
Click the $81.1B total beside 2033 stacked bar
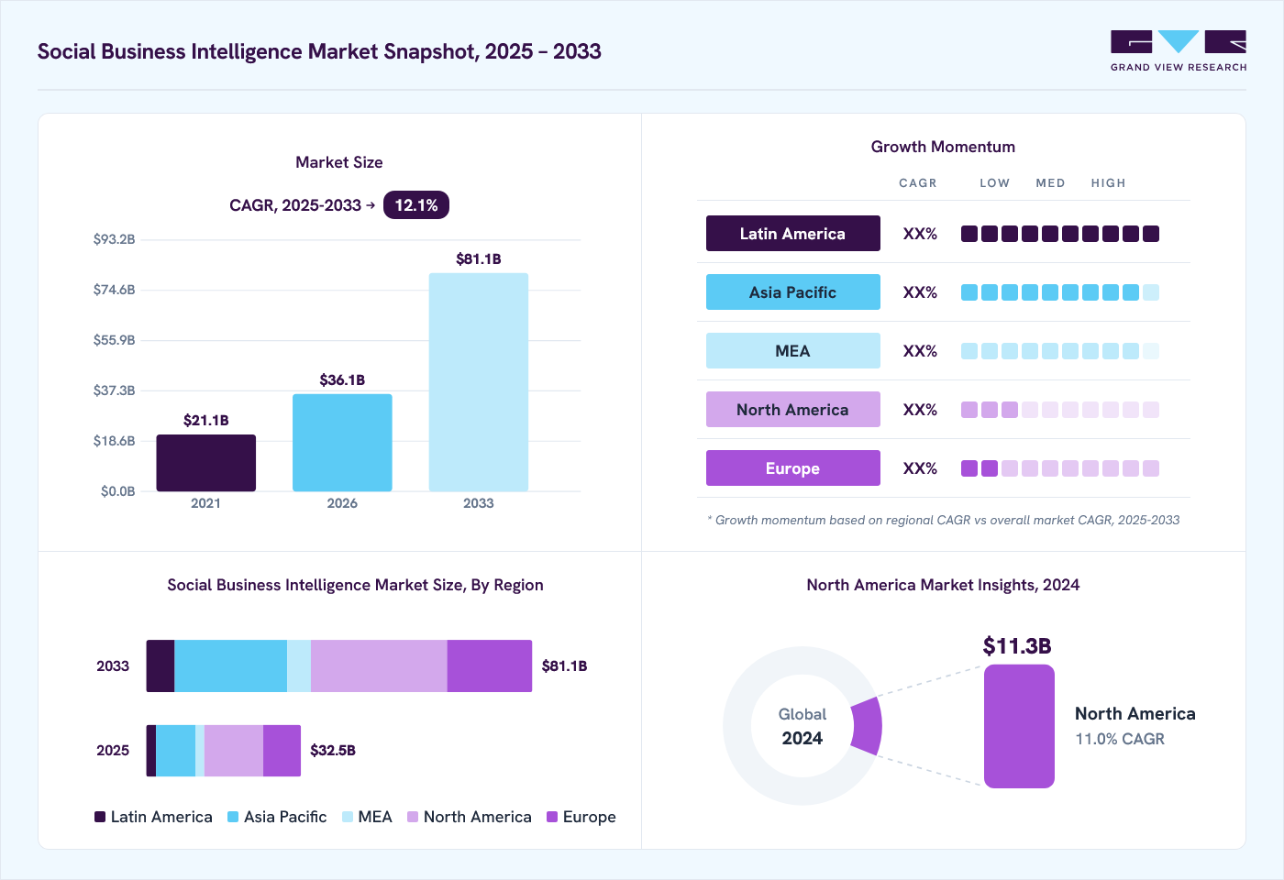[564, 666]
